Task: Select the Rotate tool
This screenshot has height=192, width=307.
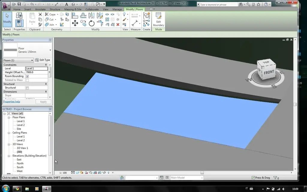Action: [x=91, y=23]
